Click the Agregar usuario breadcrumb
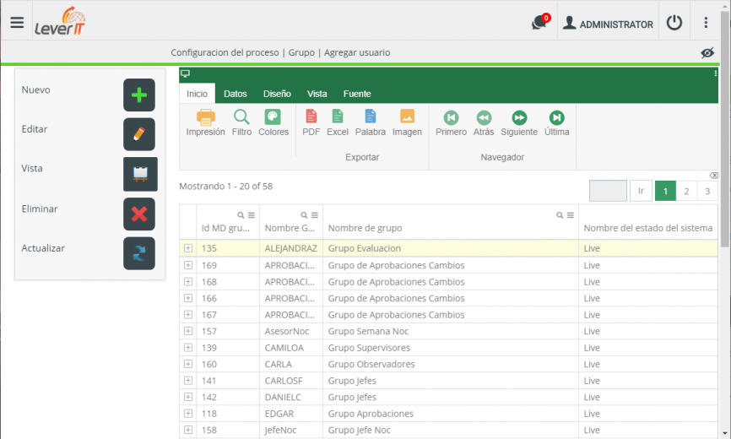This screenshot has height=439, width=731. [x=357, y=52]
